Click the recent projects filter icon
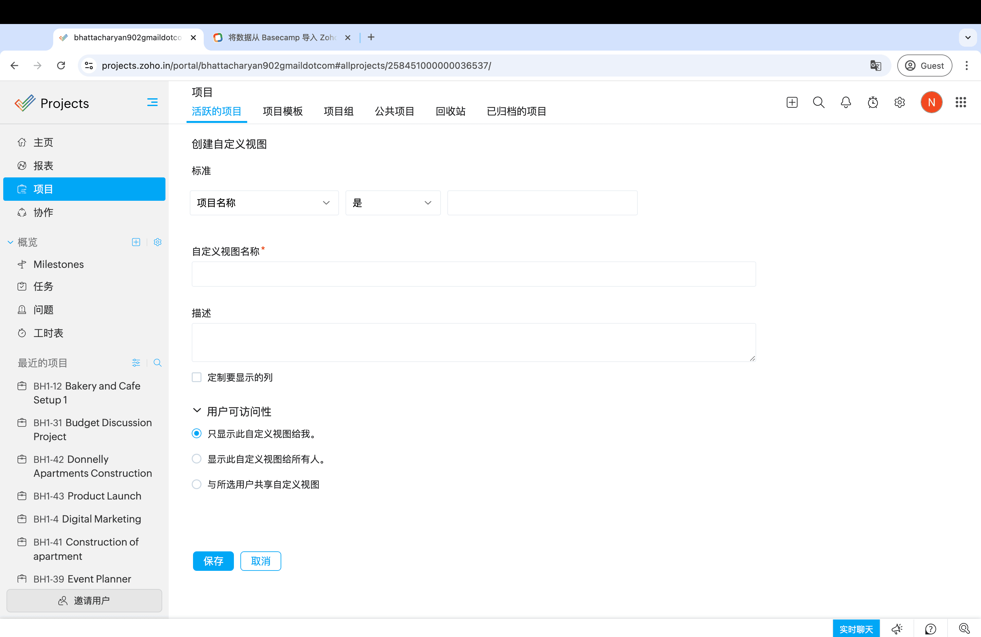This screenshot has height=637, width=981. point(136,363)
